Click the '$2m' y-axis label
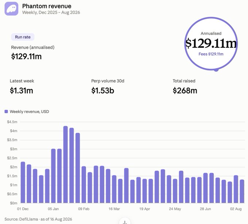The height and width of the screenshot is (224, 248). 13,167
